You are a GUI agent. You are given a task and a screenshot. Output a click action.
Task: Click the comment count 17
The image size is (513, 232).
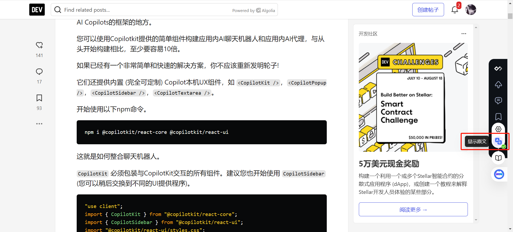39,82
